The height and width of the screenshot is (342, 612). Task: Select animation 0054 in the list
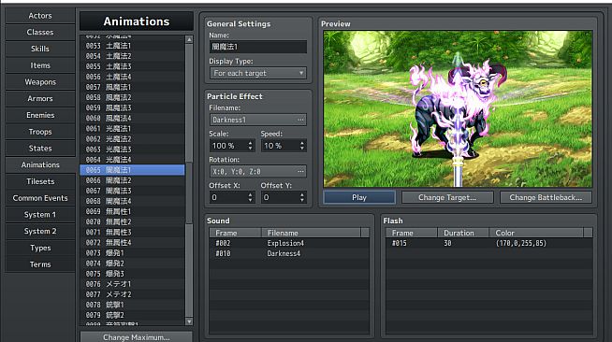132,56
